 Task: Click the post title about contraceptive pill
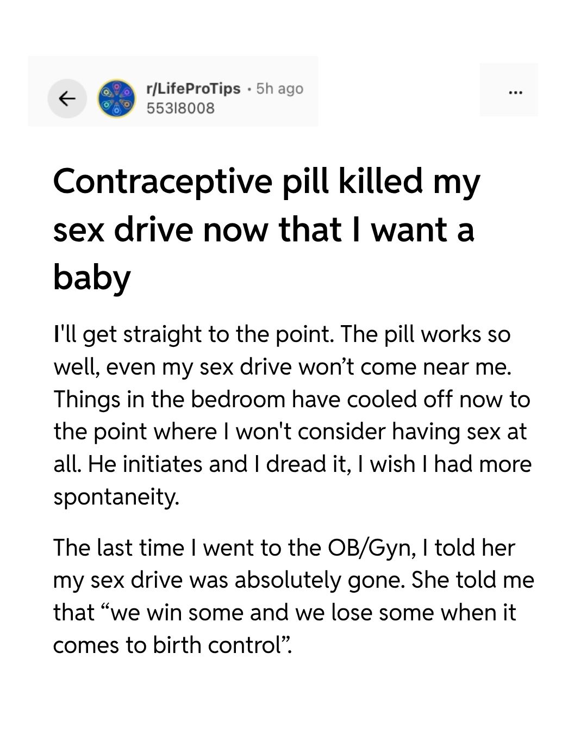[x=267, y=229]
